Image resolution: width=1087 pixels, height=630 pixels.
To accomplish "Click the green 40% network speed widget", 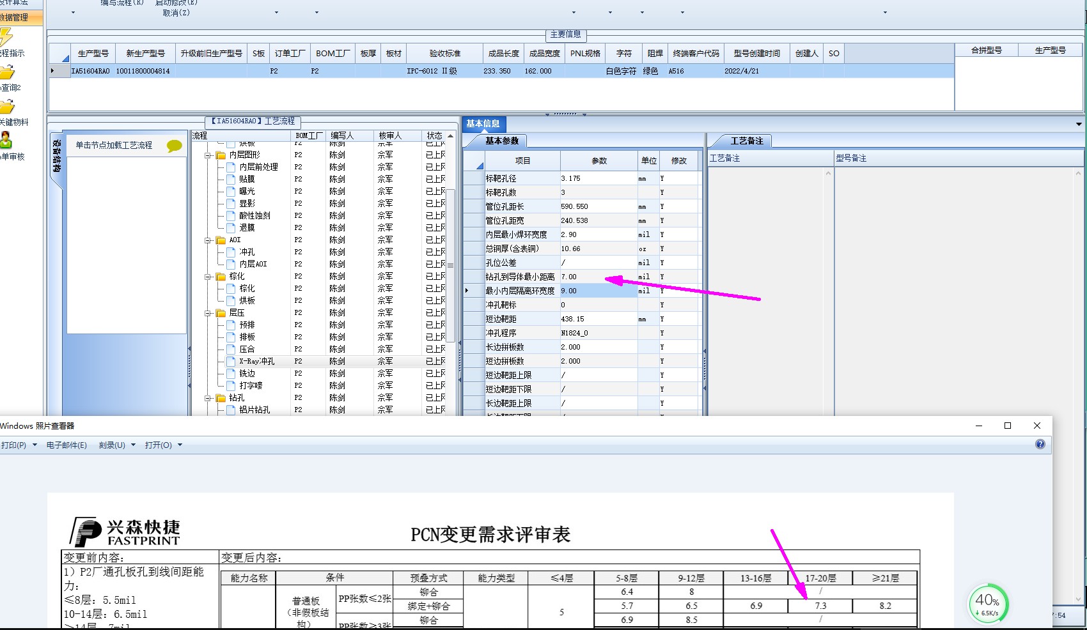I will tap(987, 603).
